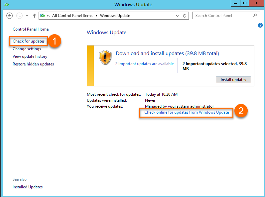265x197 pixels.
Task: Click the double chevron before All Control Panel Items
Action: [48, 16]
